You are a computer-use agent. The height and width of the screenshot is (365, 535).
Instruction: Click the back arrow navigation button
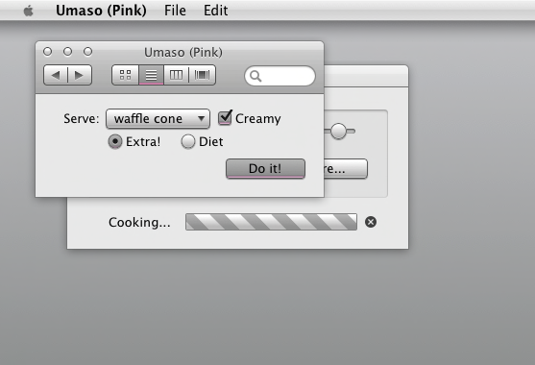[x=56, y=75]
